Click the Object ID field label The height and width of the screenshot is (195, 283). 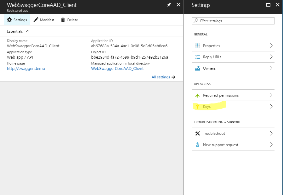pos(98,52)
